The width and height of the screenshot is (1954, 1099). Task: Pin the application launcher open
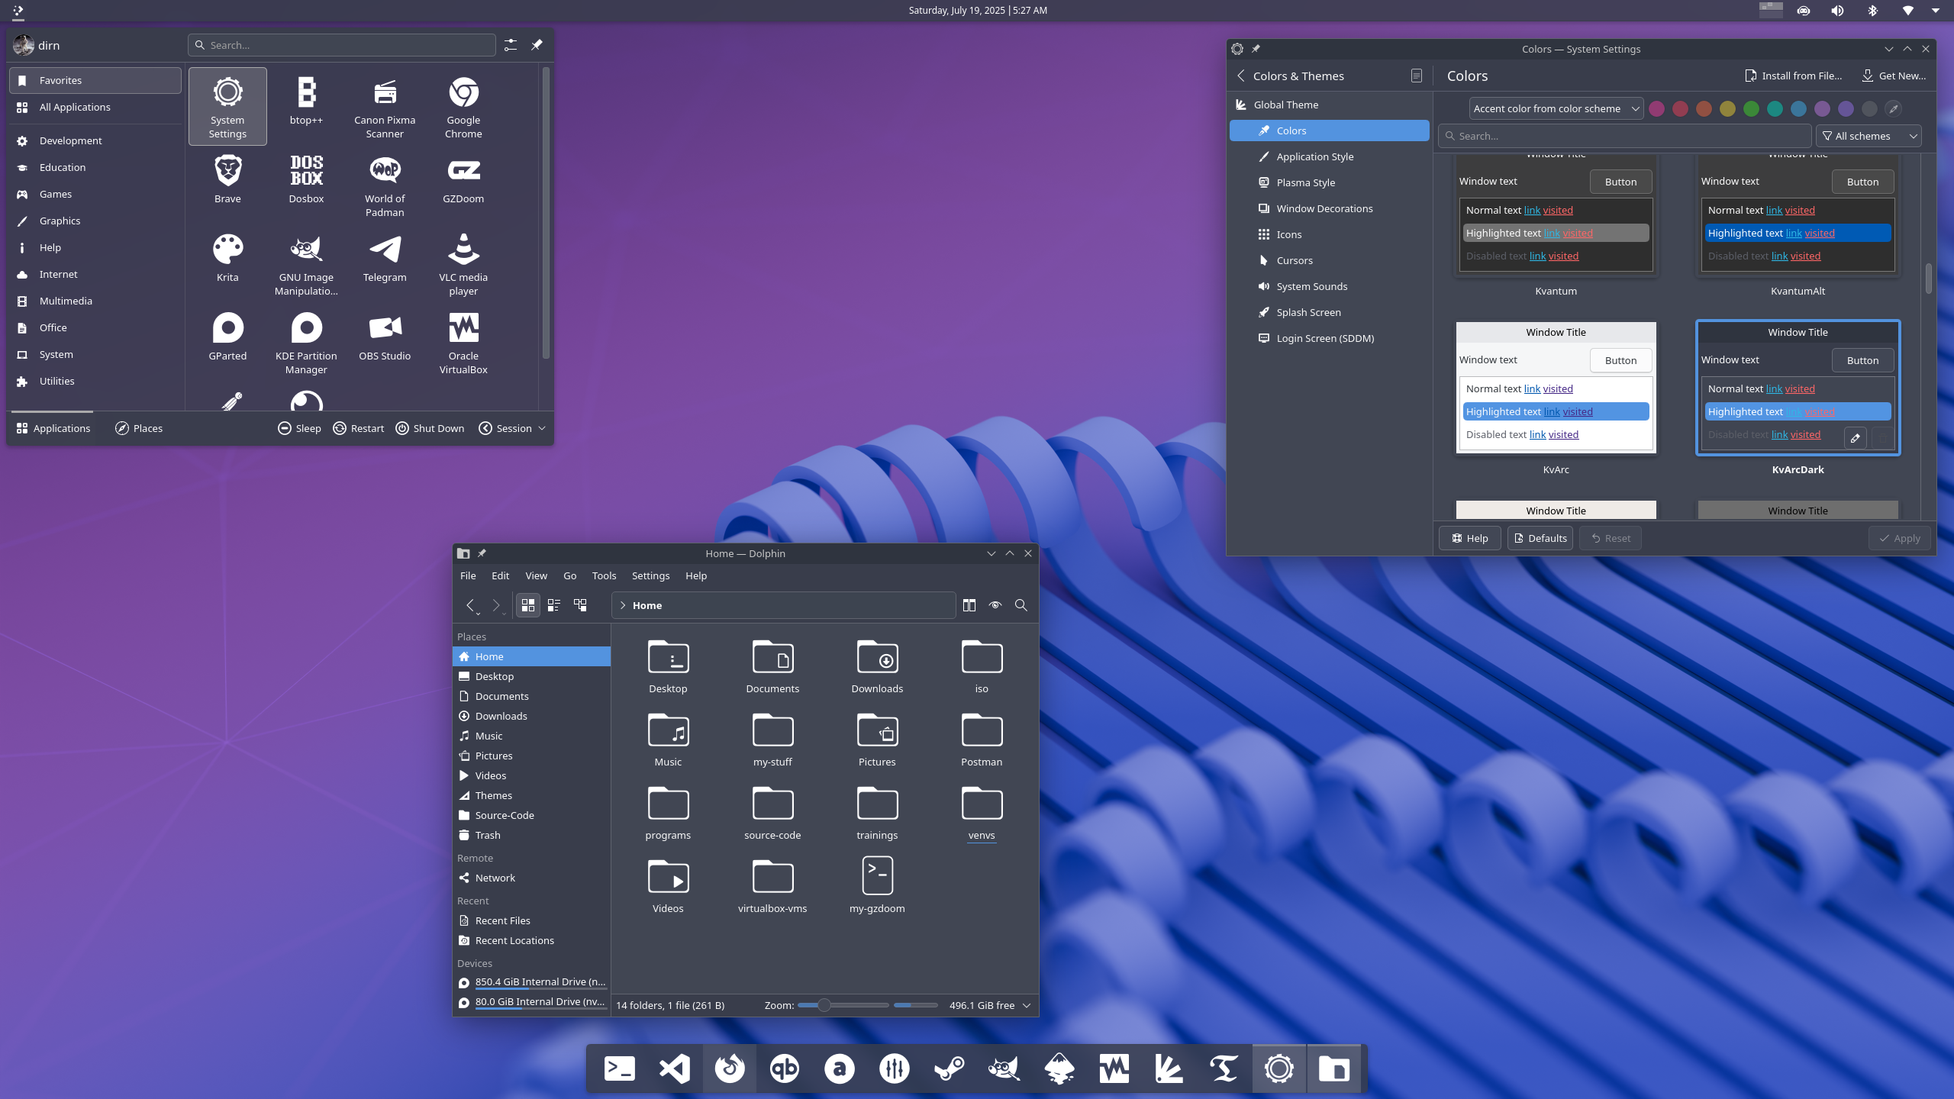tap(537, 45)
